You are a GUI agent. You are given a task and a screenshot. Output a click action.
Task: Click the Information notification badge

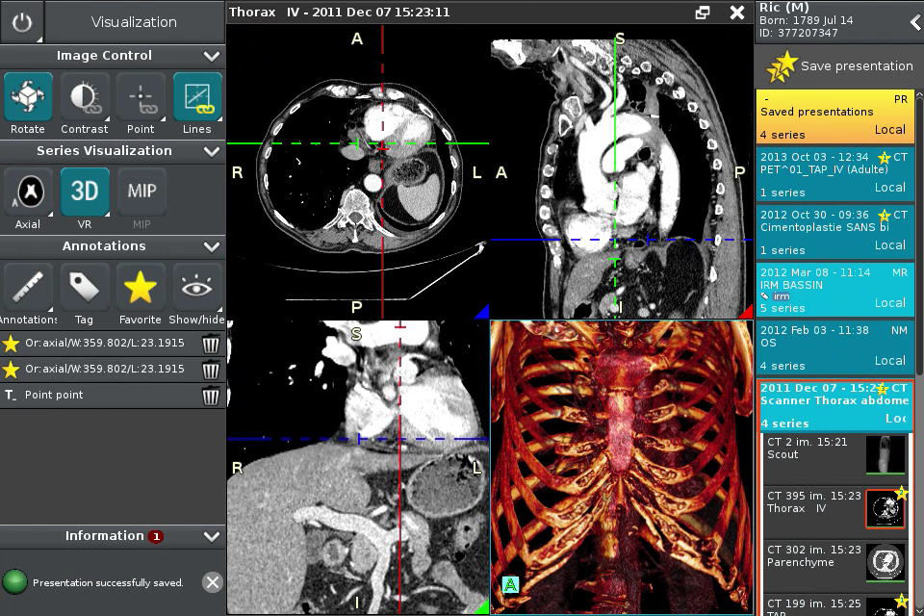(x=156, y=536)
